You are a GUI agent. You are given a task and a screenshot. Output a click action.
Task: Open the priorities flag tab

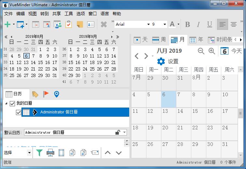pyautogui.click(x=46, y=94)
